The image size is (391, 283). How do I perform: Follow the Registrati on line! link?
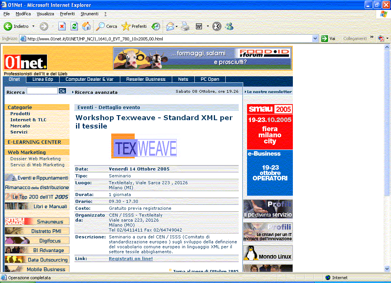(x=131, y=259)
